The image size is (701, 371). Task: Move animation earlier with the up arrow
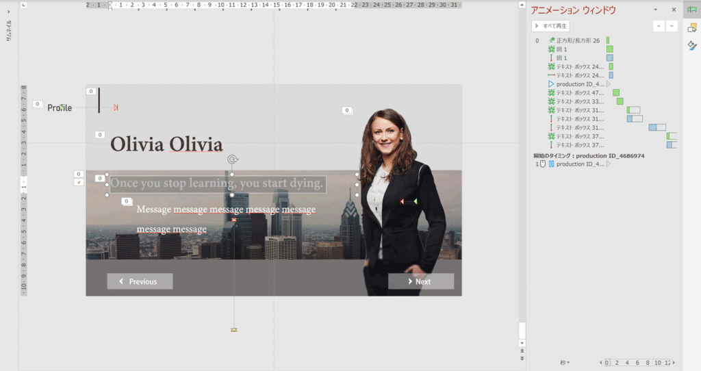tap(659, 26)
